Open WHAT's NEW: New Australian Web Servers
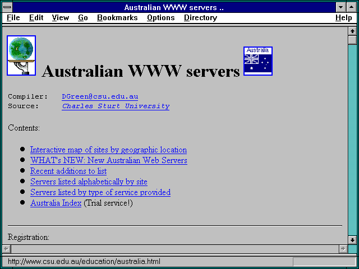359x269 pixels. (x=109, y=160)
